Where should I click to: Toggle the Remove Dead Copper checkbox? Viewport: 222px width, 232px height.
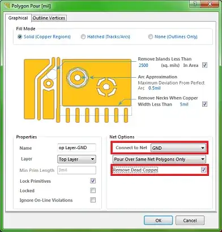203,170
